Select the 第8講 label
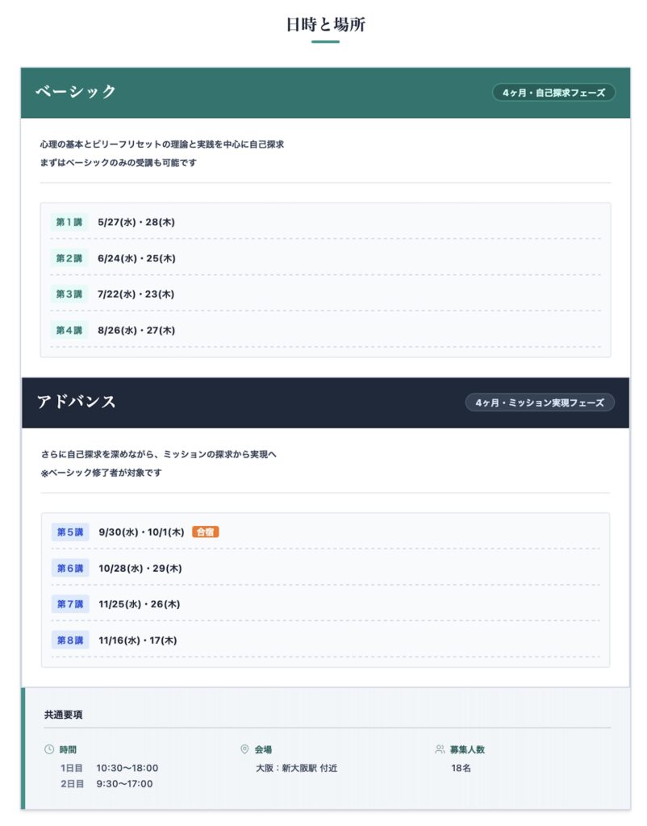The image size is (647, 826). pos(70,640)
